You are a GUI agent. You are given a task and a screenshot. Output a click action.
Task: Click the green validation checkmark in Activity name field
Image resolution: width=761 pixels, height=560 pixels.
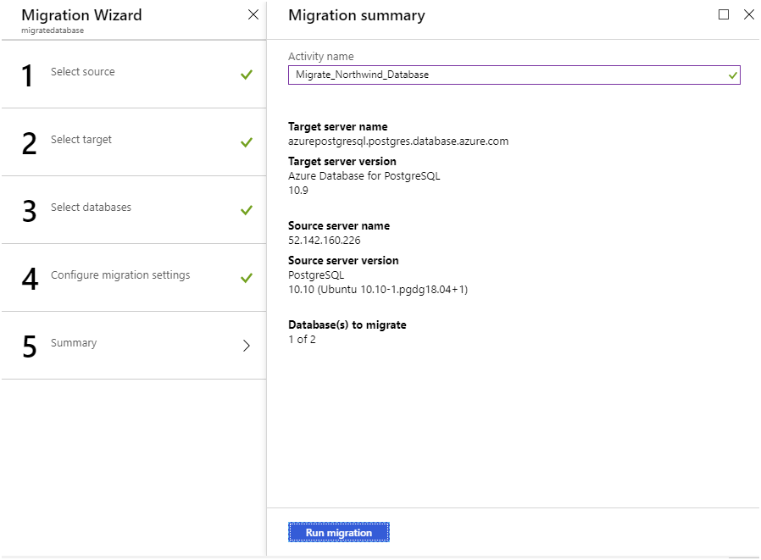(730, 75)
